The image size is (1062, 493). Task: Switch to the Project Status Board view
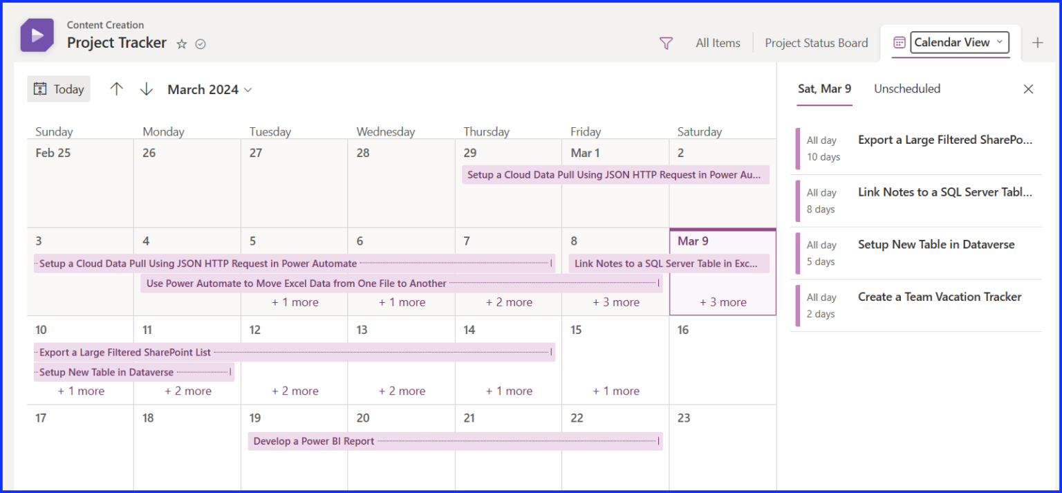[x=816, y=42]
